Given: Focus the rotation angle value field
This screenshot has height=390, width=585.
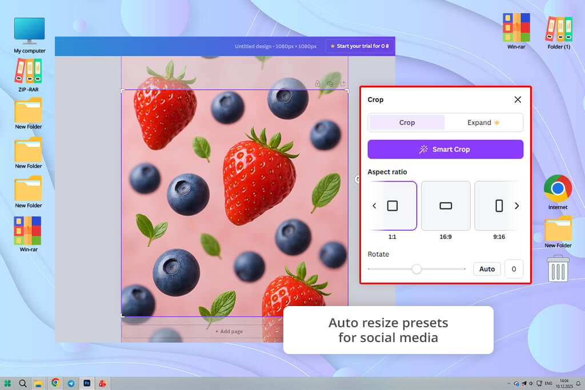Looking at the screenshot, I should [x=514, y=269].
